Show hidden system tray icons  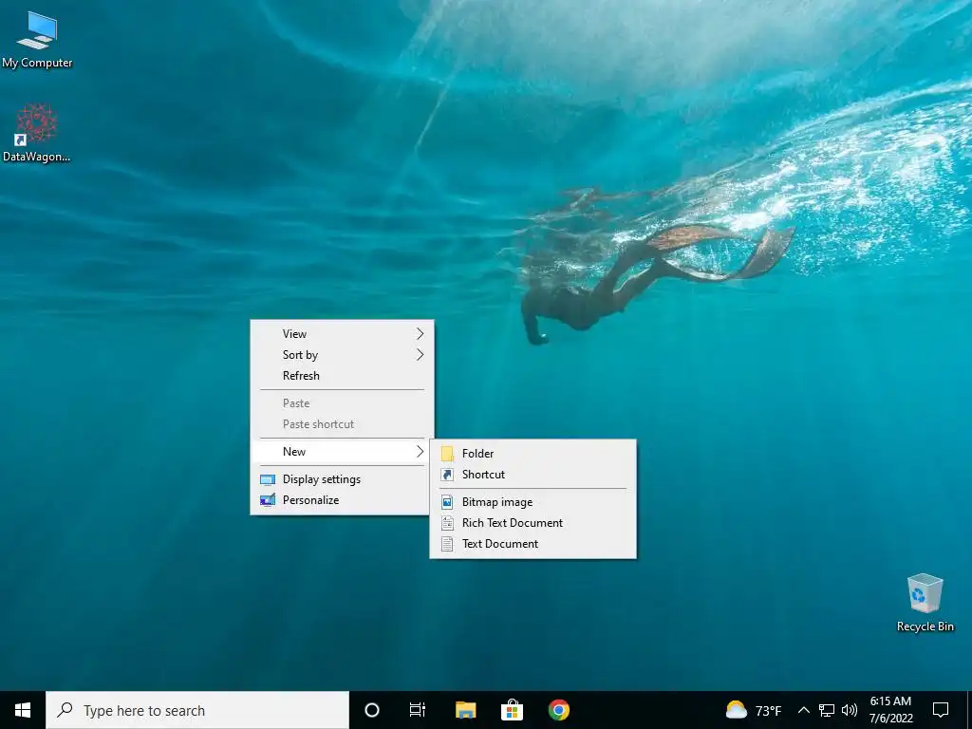coord(803,710)
